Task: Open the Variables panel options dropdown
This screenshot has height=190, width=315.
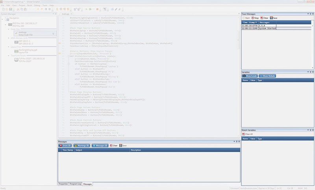Action: point(308,72)
